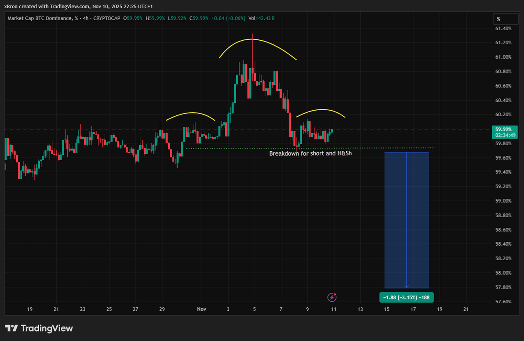The height and width of the screenshot is (341, 524).
Task: Select the measurement label -1.88 (-3.15%) -188
Action: pyautogui.click(x=407, y=298)
